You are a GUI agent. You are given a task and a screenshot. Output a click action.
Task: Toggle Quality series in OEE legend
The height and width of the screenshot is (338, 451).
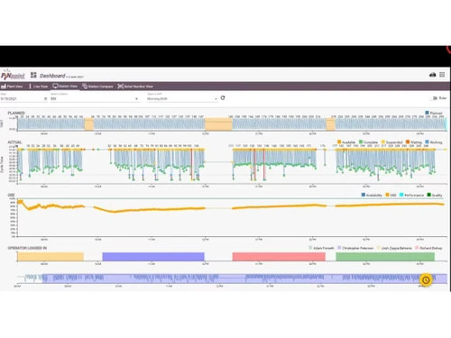click(x=435, y=195)
